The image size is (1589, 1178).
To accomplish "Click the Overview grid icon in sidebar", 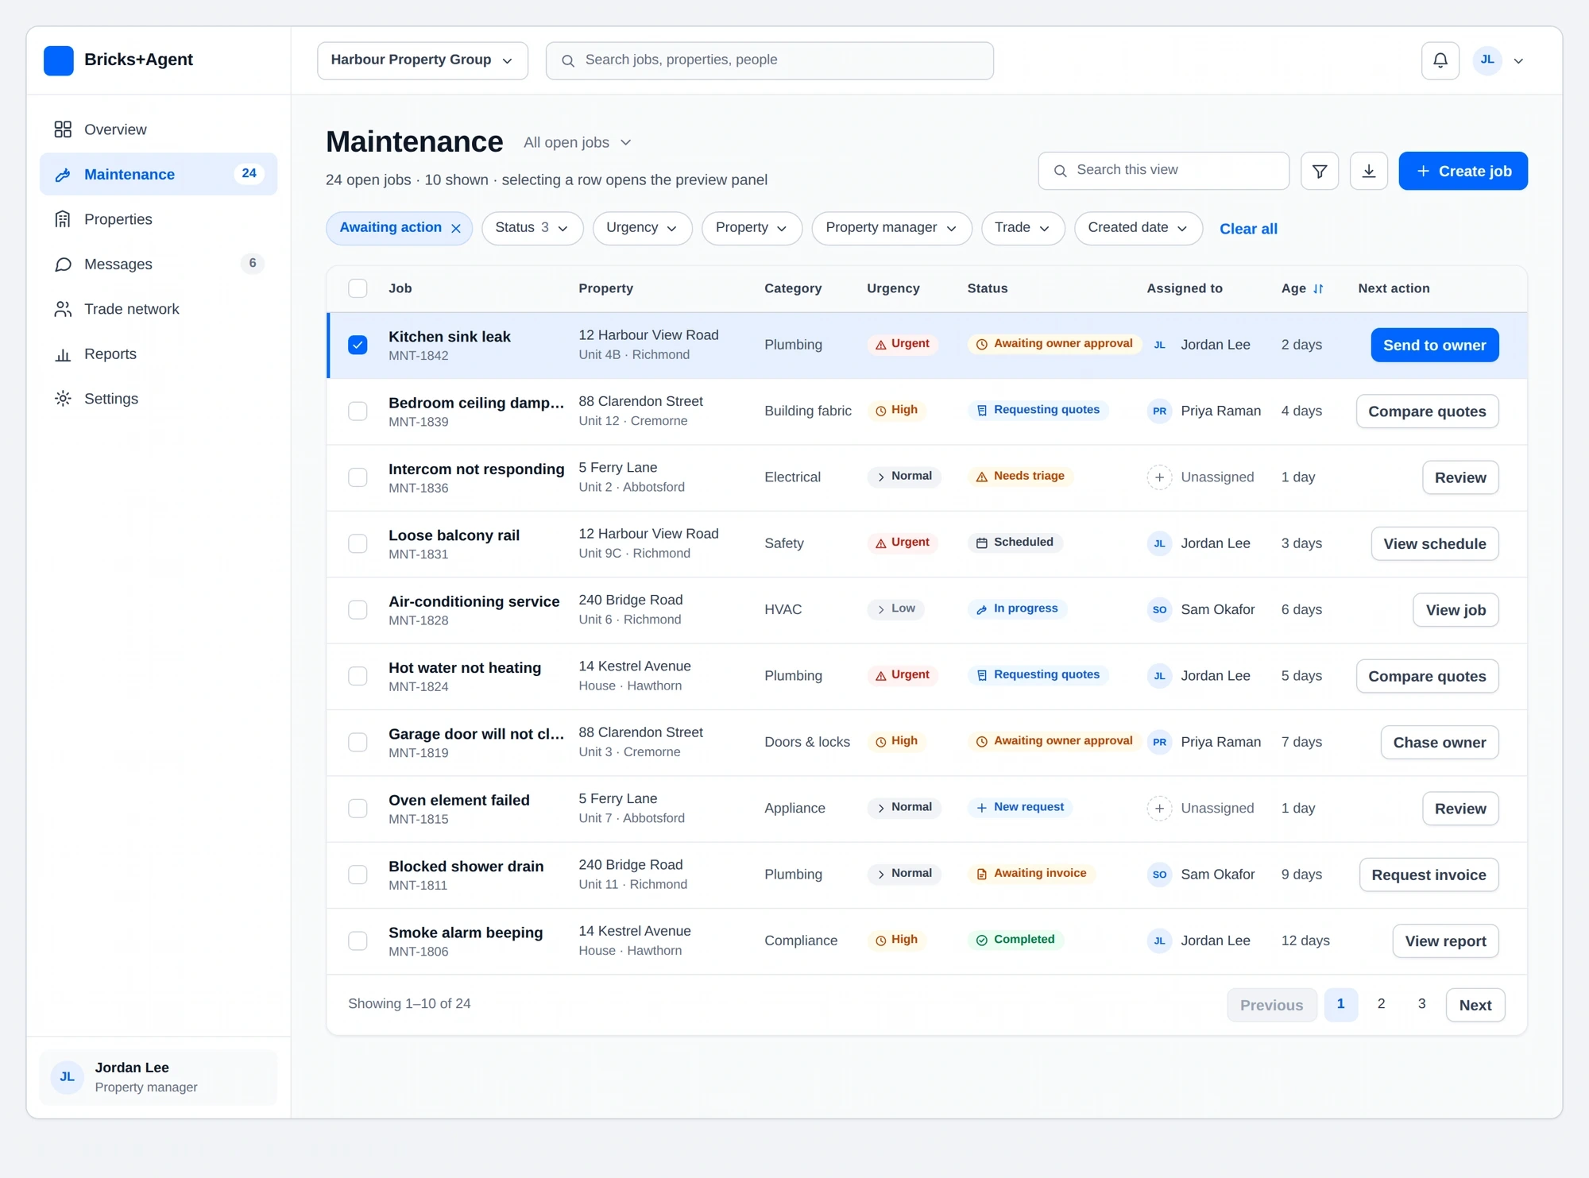I will [x=63, y=129].
